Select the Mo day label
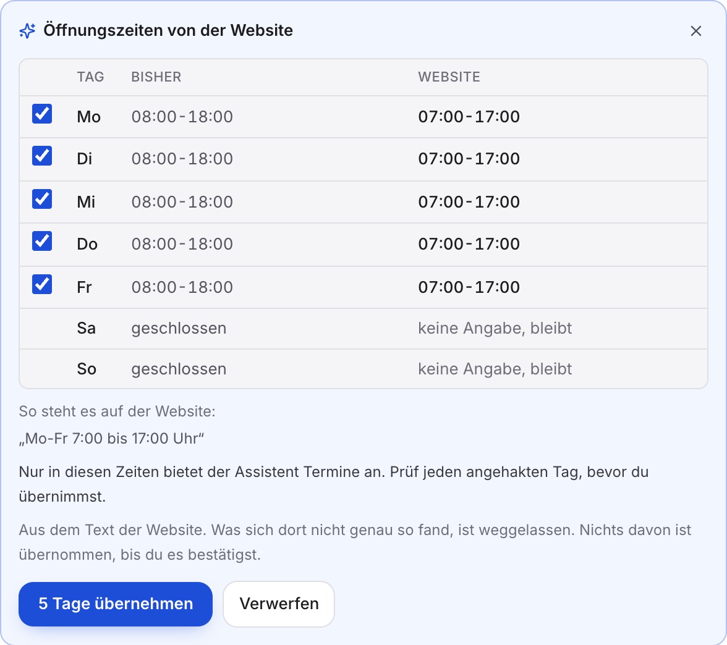Image resolution: width=727 pixels, height=645 pixels. [x=88, y=117]
